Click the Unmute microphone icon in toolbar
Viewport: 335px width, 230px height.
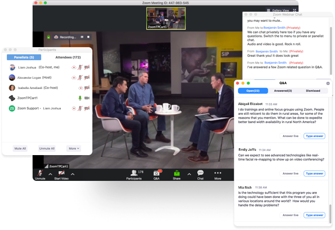click(40, 173)
